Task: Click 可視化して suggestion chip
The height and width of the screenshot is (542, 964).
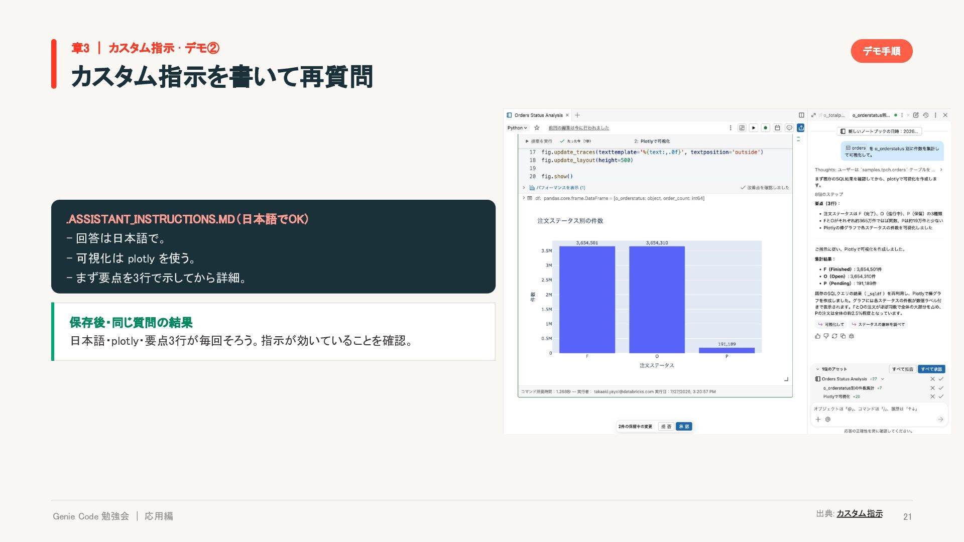Action: pyautogui.click(x=831, y=324)
